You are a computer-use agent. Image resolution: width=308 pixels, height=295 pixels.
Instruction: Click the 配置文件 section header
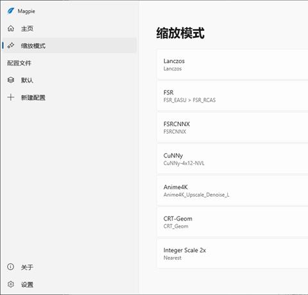click(19, 63)
